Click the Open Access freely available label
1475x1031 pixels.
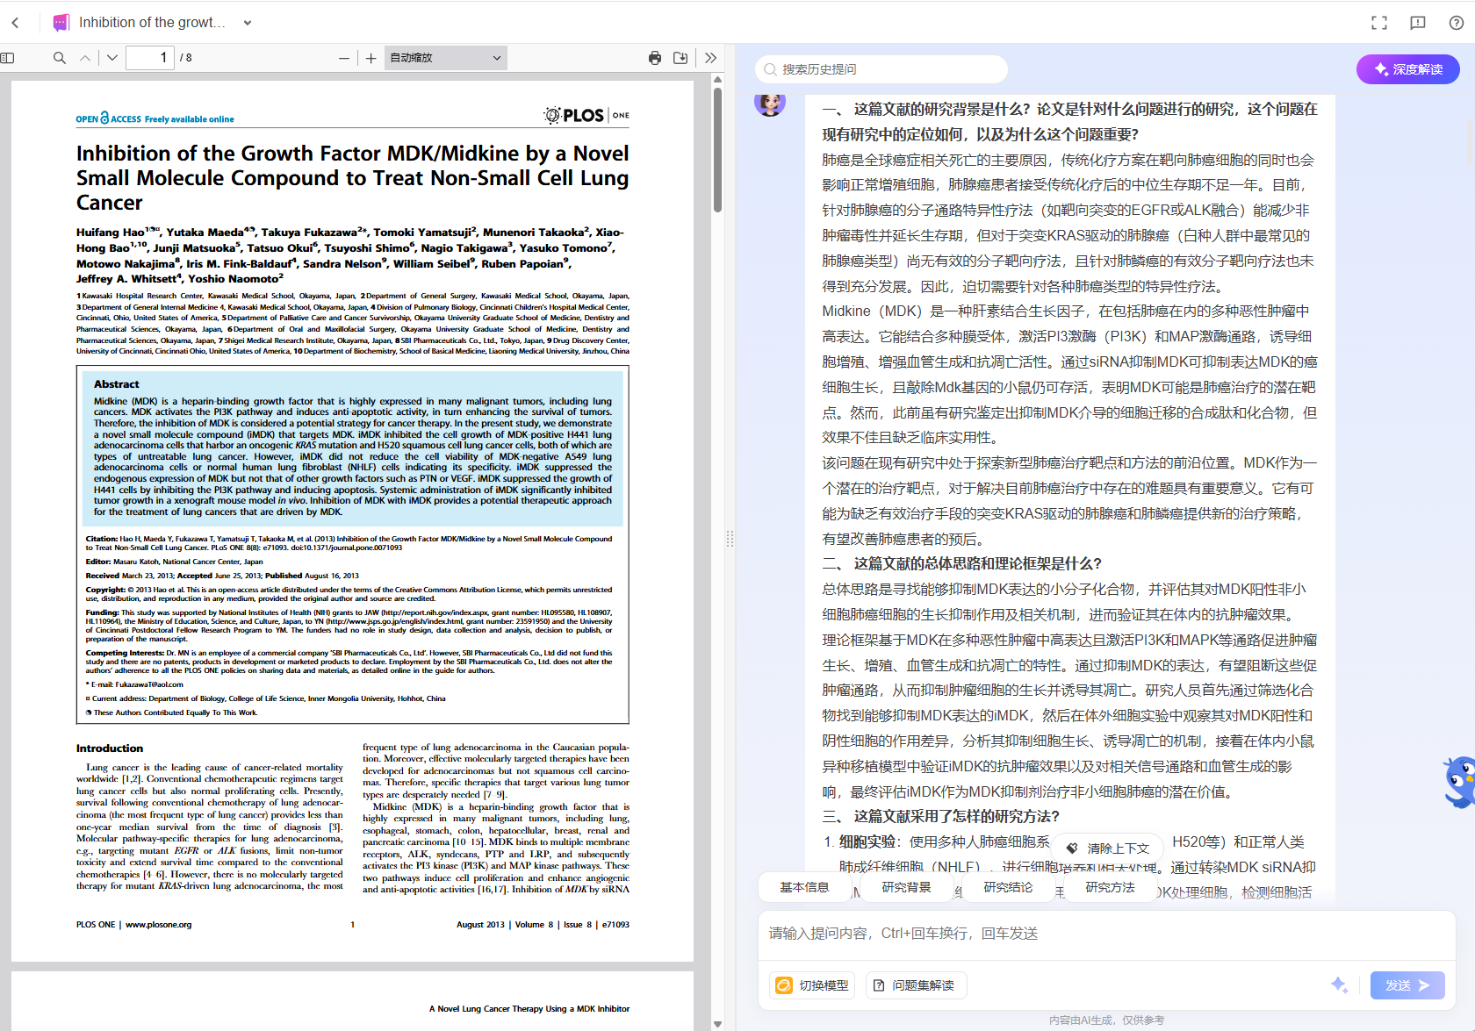coord(155,118)
